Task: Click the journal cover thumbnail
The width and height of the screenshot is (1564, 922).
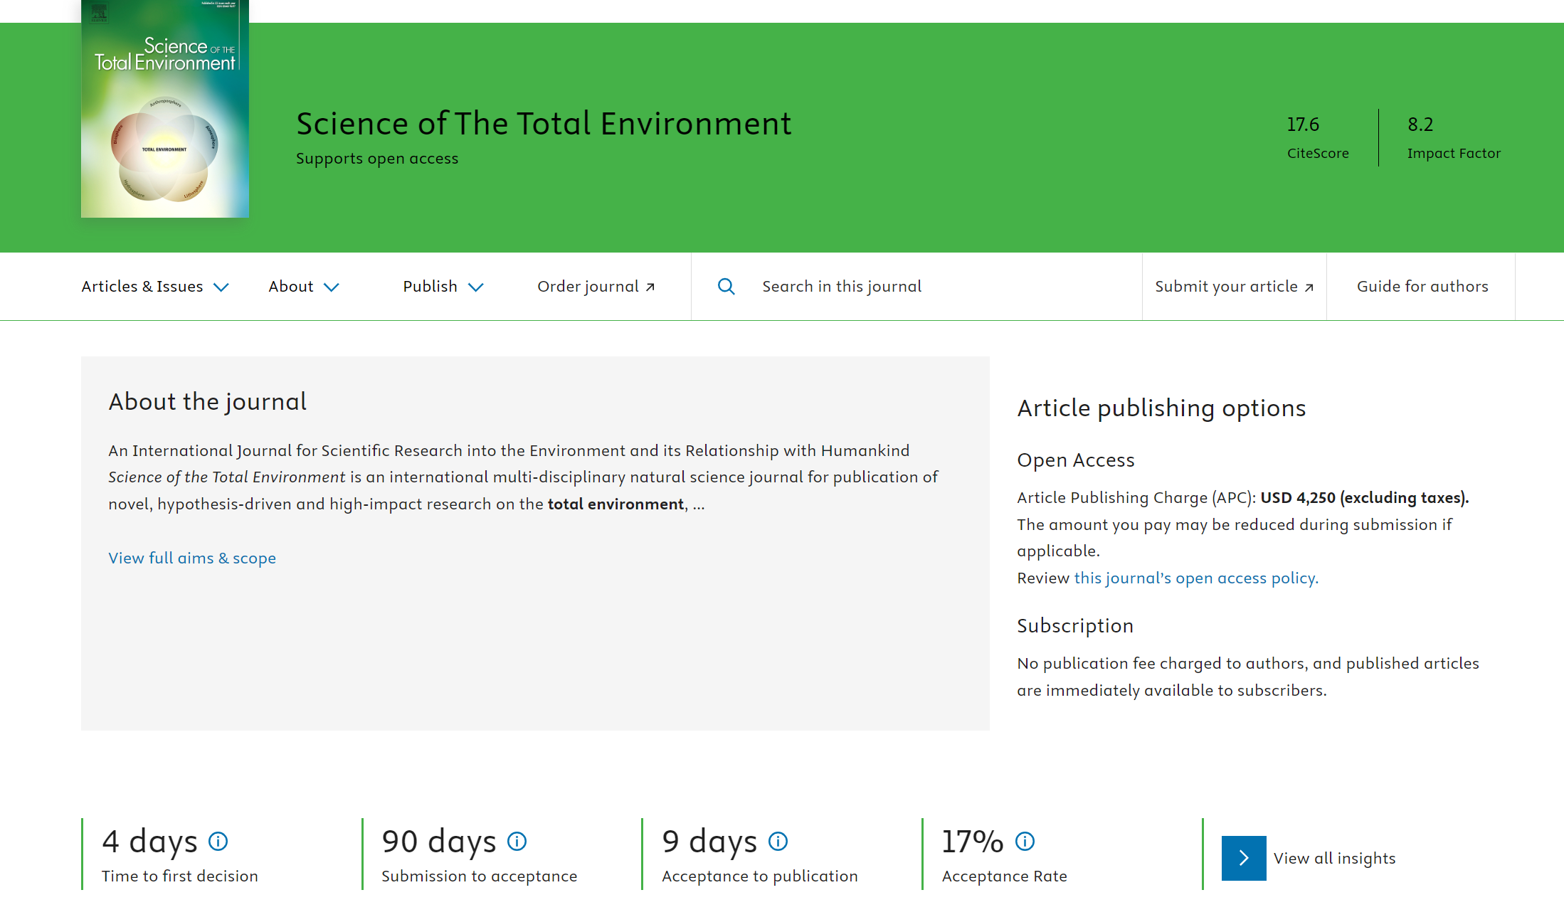Action: [165, 108]
